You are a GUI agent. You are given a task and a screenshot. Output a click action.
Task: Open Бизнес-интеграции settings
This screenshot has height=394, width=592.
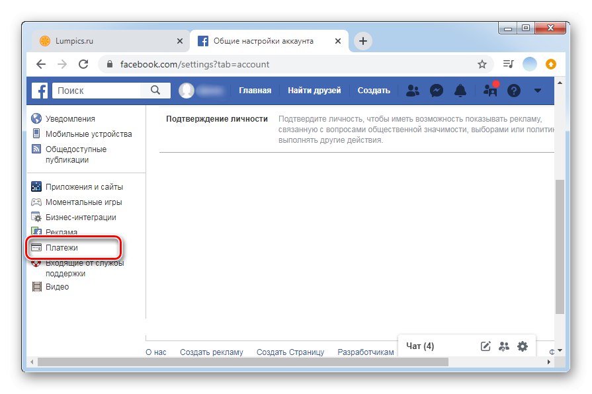81,217
